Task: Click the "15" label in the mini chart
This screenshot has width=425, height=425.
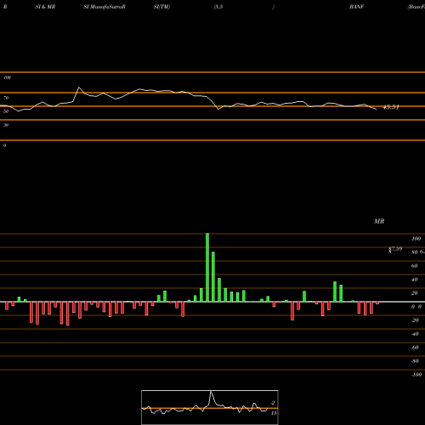Action: (x=274, y=413)
